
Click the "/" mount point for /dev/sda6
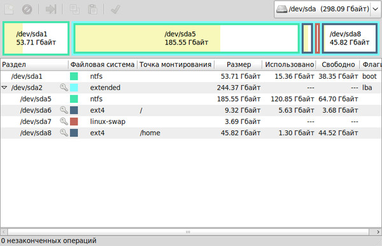[141, 111]
